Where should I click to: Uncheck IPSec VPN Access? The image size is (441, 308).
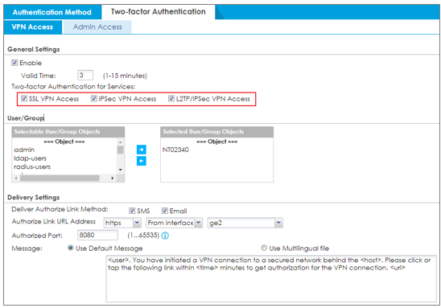(94, 99)
